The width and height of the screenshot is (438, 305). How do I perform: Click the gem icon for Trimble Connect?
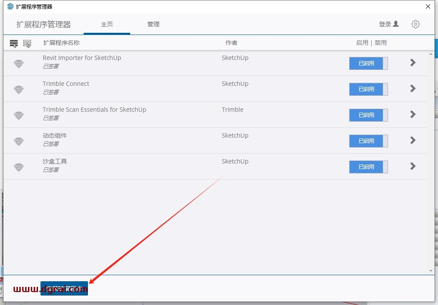pyautogui.click(x=19, y=89)
